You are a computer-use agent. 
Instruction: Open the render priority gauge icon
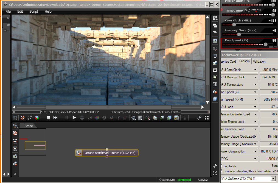click(x=148, y=118)
